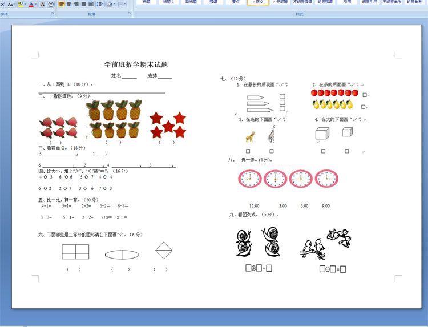Open line spacing dropdown arrow
428x327 pixels.
tap(104, 4)
